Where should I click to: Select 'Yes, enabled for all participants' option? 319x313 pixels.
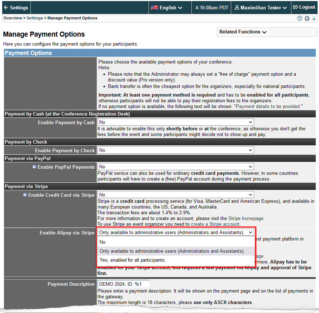click(176, 260)
